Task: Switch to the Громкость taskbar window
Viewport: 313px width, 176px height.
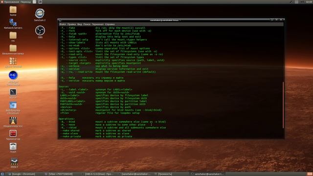Action: click(164, 174)
